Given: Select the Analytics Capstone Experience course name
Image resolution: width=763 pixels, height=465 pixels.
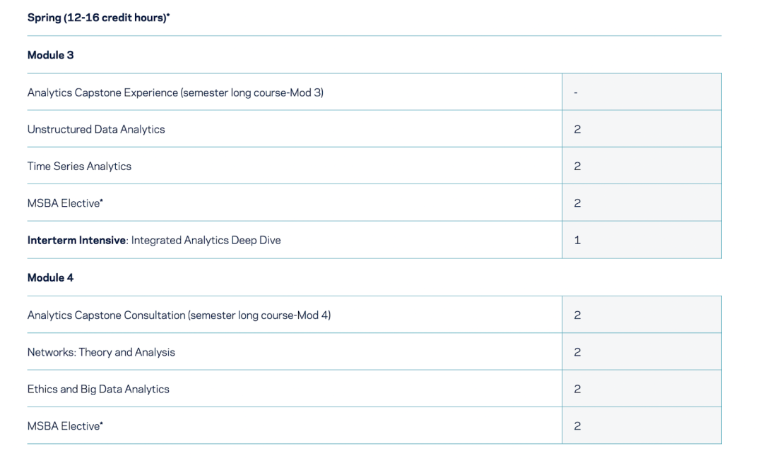Looking at the screenshot, I should click(175, 92).
